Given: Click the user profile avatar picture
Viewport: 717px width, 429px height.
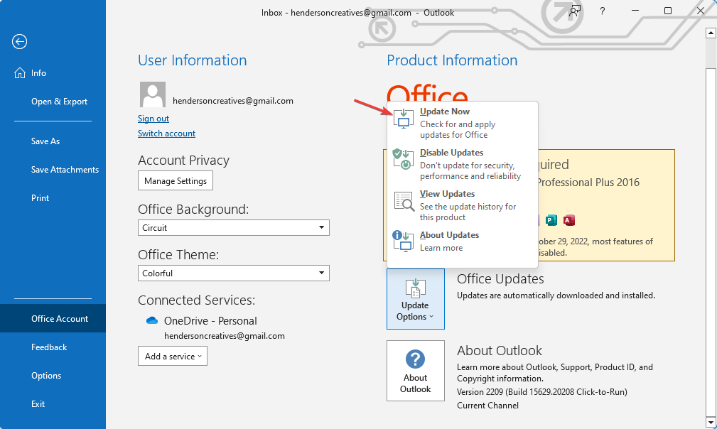Looking at the screenshot, I should tap(153, 94).
